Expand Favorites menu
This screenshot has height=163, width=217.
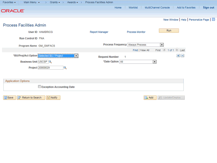[x=9, y=2]
